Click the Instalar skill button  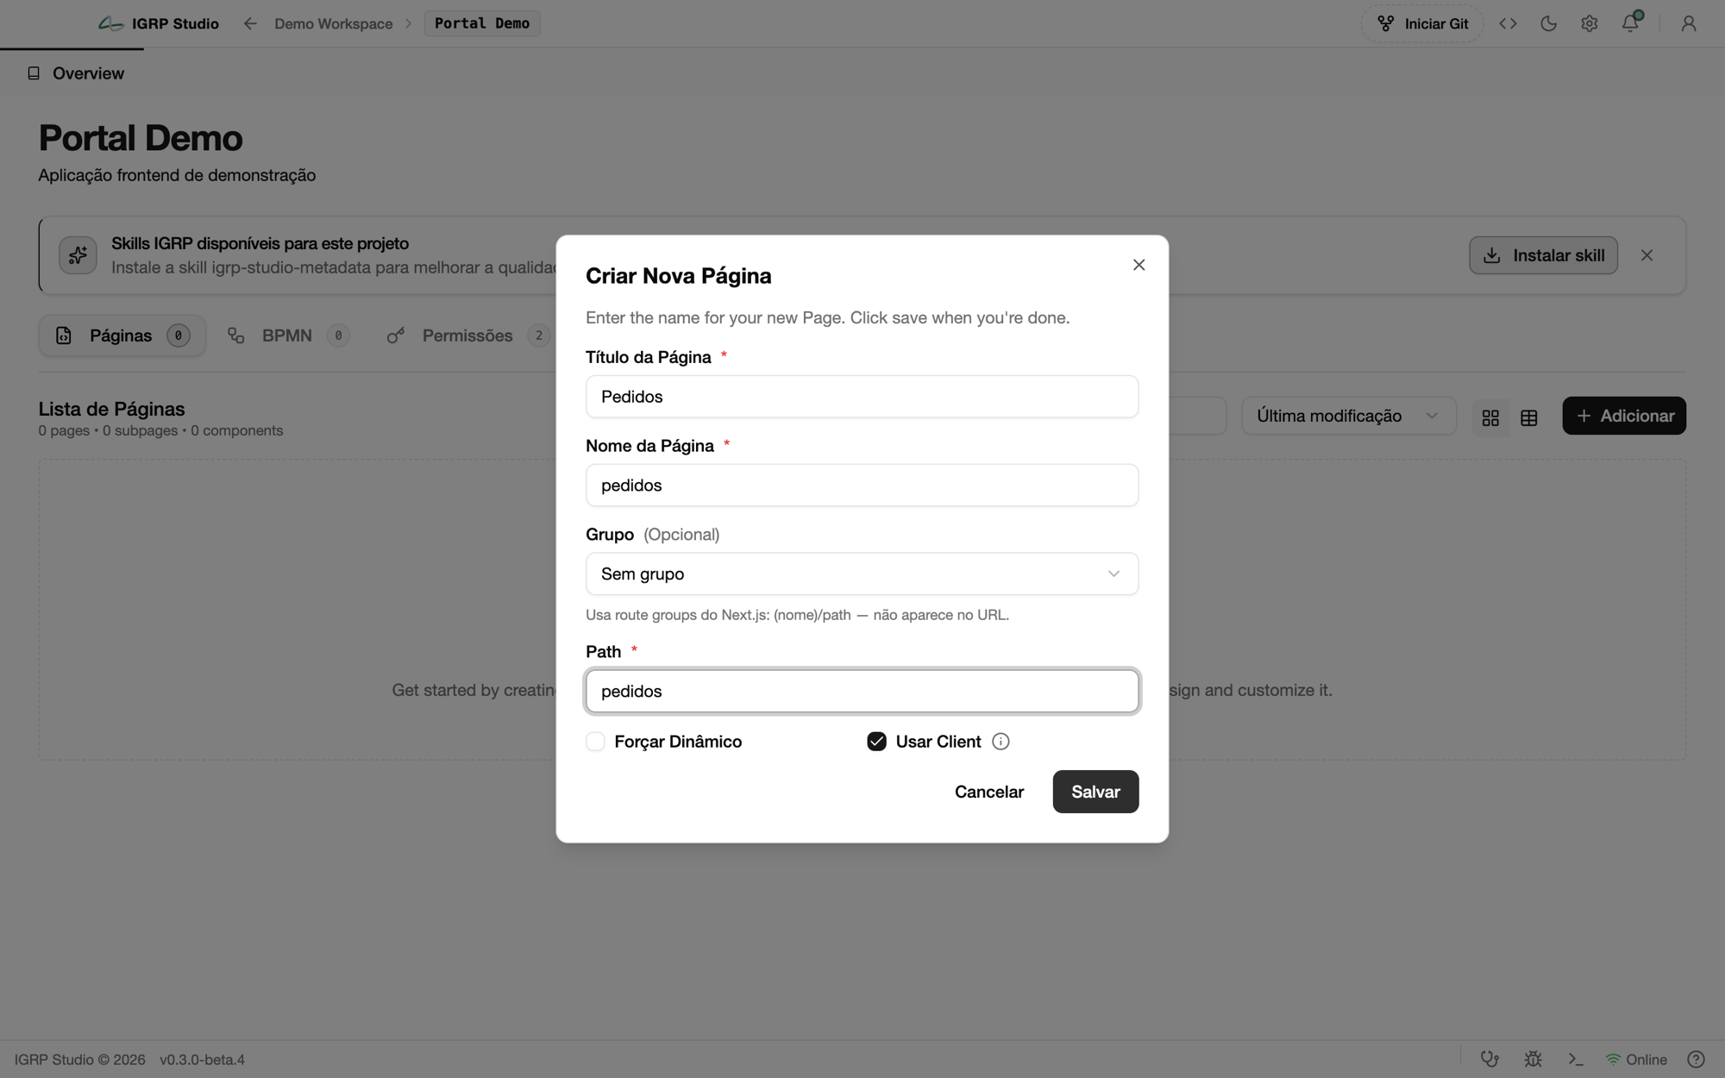[1543, 255]
